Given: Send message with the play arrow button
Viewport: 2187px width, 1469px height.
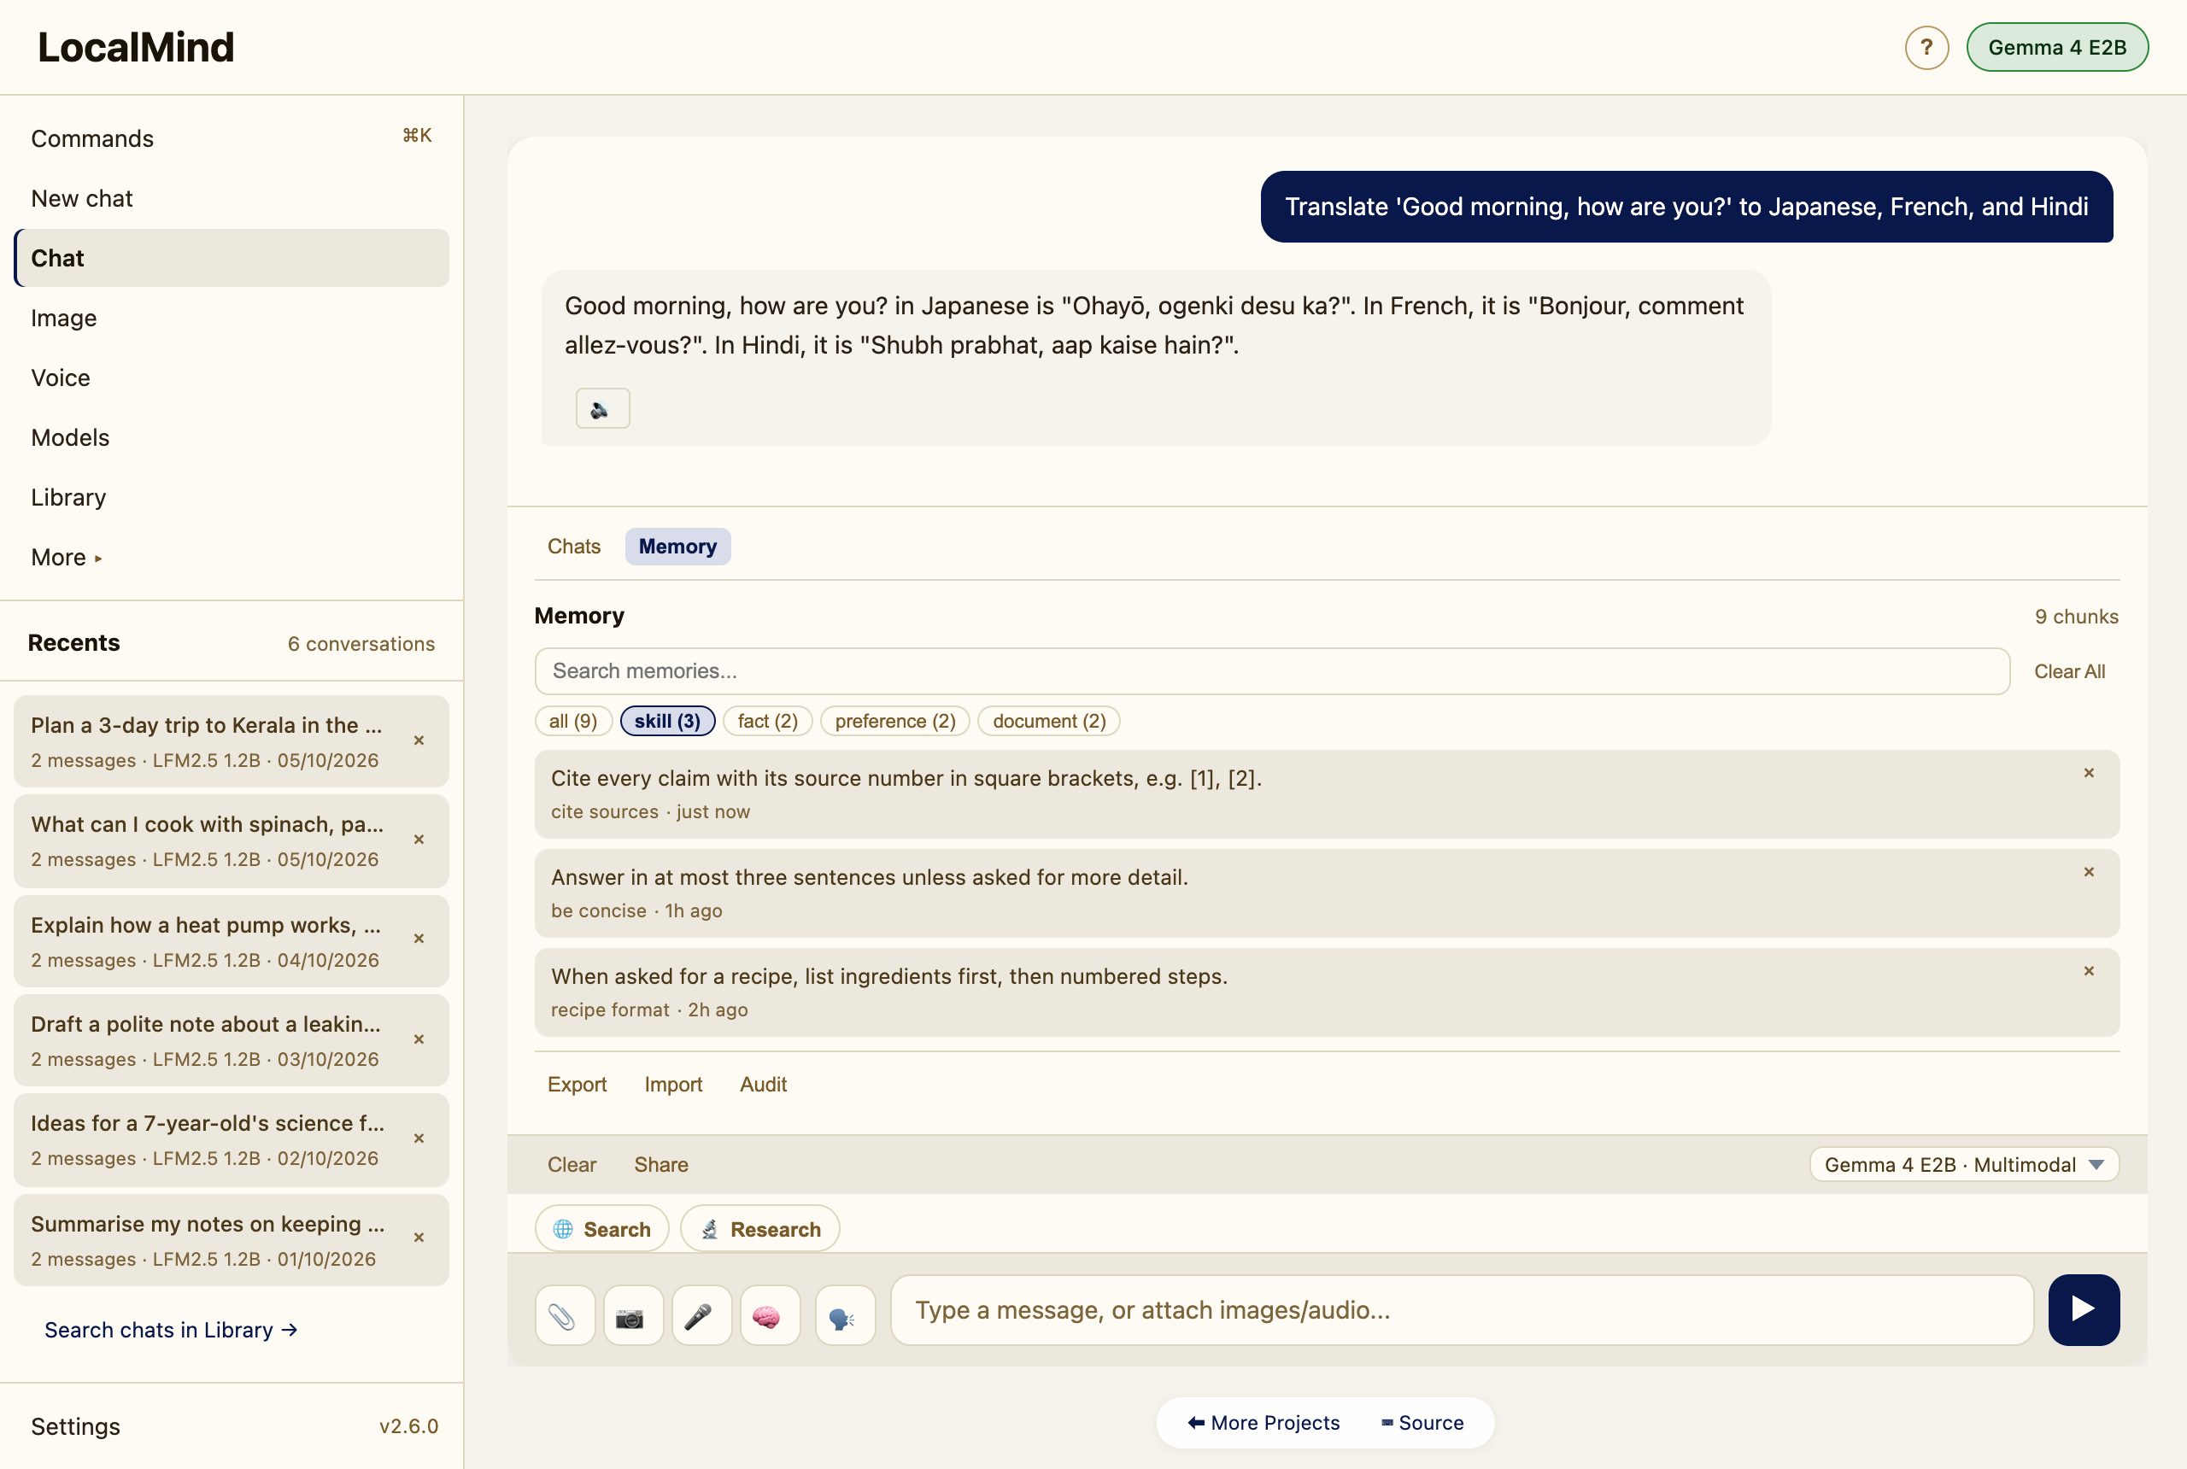Looking at the screenshot, I should point(2083,1308).
